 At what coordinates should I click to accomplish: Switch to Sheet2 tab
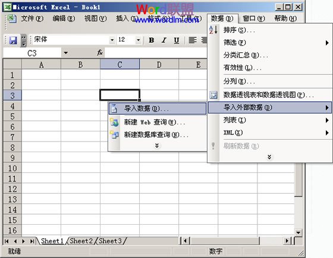point(81,241)
